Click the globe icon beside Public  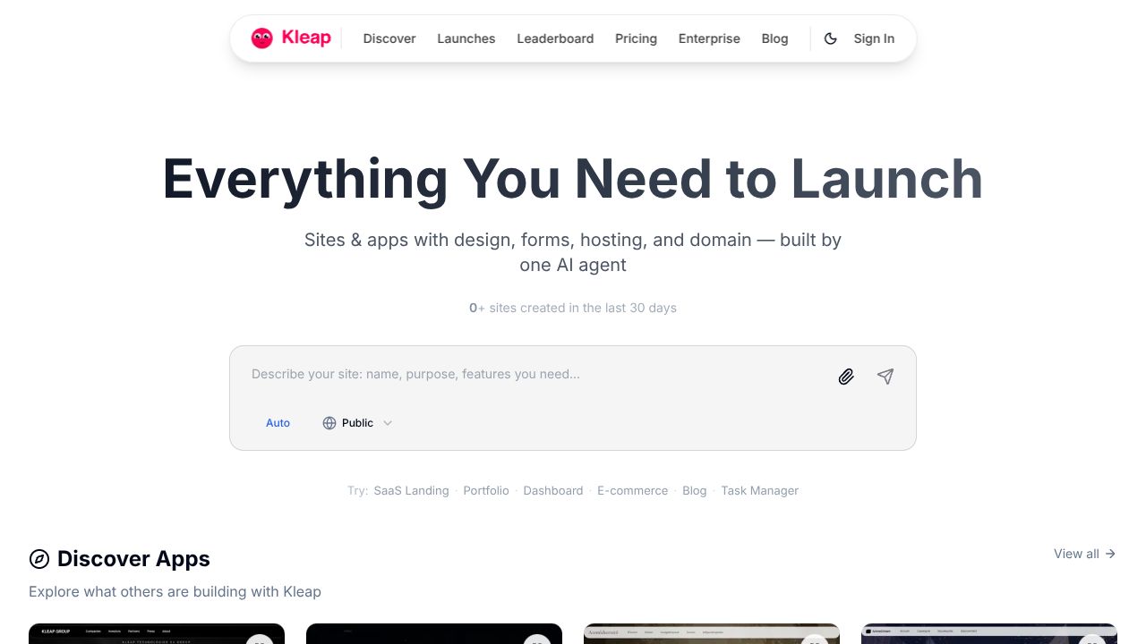(329, 423)
